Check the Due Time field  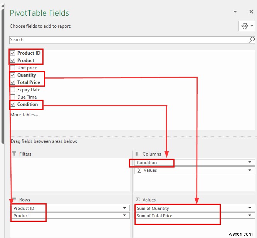(x=13, y=97)
